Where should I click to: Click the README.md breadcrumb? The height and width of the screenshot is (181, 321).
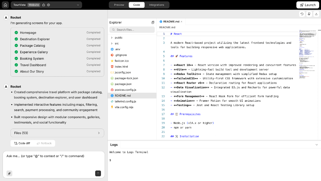[167, 27]
